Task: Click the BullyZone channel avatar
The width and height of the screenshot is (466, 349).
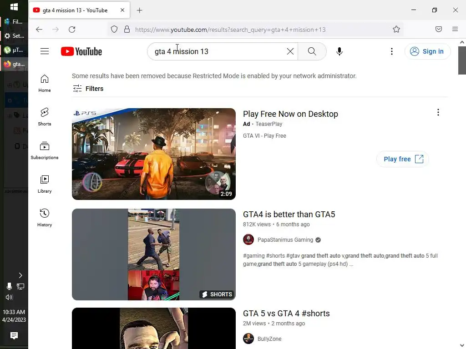Action: click(248, 338)
